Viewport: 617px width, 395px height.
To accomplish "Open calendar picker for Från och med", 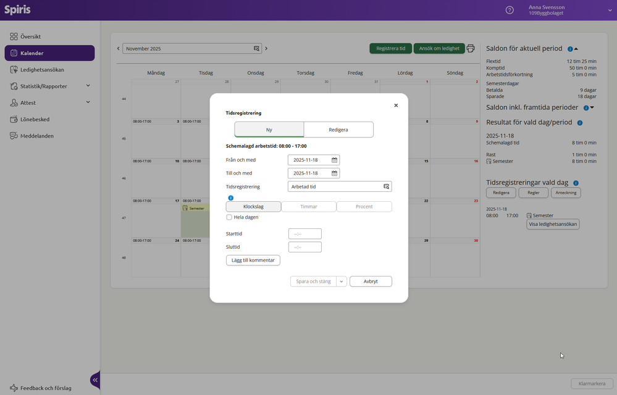I will tap(334, 160).
